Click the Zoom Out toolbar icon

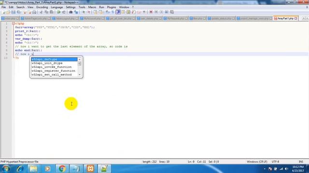(89, 12)
